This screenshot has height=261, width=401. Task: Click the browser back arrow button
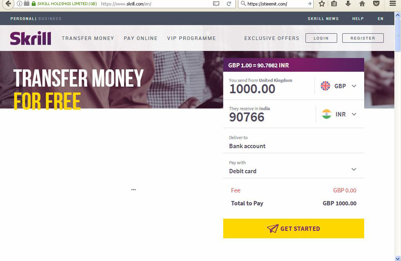(8, 4)
